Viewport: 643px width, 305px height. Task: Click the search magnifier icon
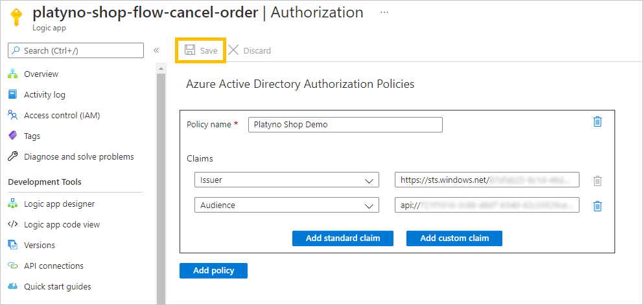pyautogui.click(x=16, y=50)
